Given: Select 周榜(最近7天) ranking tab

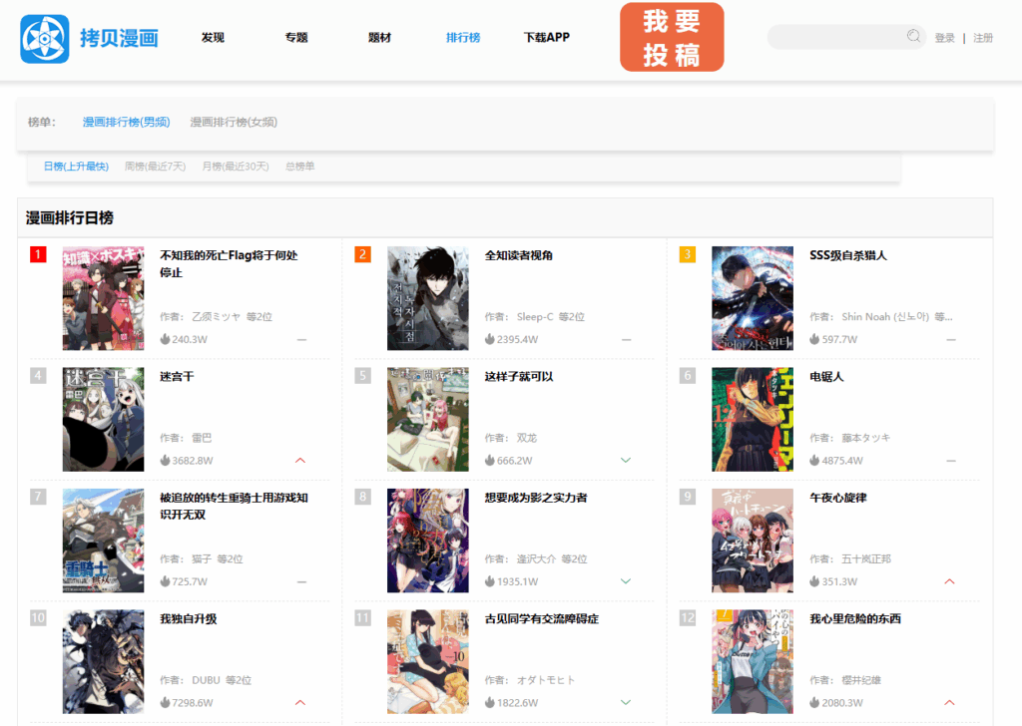Looking at the screenshot, I should [155, 167].
